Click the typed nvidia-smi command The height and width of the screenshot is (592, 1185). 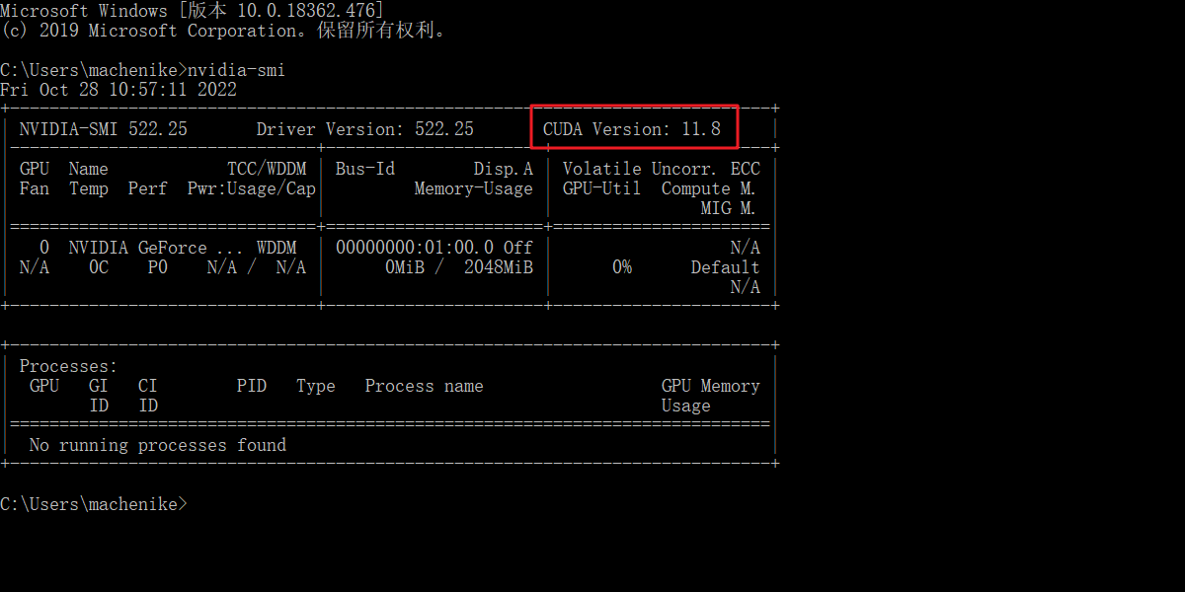tap(236, 70)
